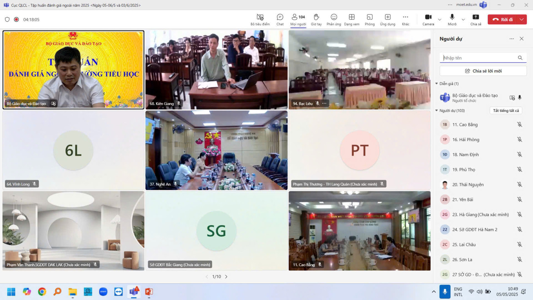
Task: Select participant 26. Sơn La
Action: point(481,259)
